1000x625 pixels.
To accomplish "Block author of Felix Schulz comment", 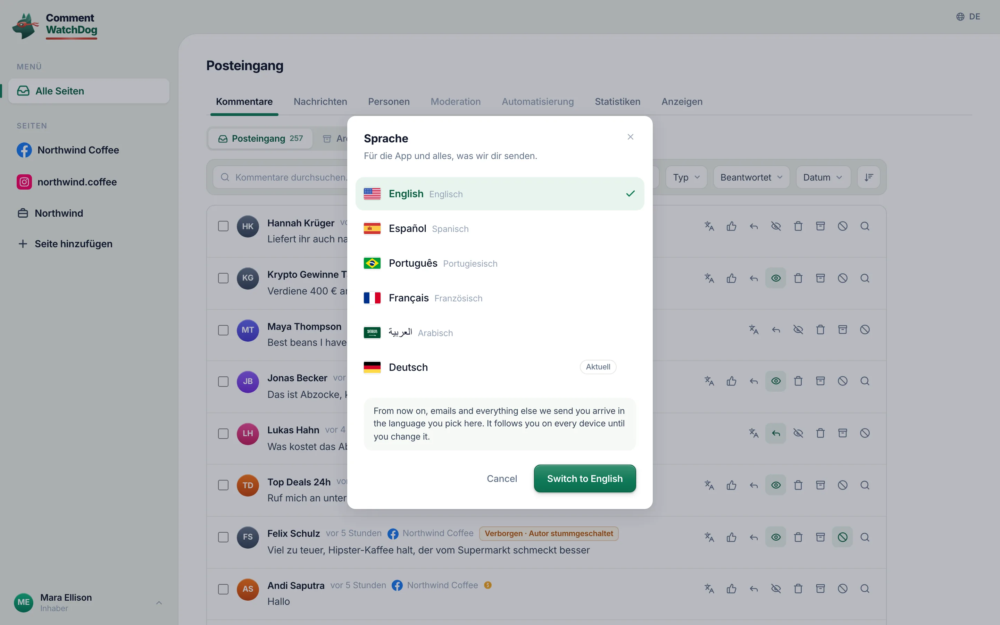I will pos(843,537).
